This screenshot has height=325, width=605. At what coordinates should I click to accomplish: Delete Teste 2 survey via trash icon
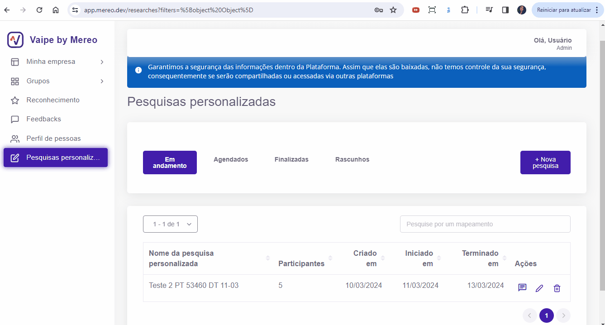pos(557,288)
